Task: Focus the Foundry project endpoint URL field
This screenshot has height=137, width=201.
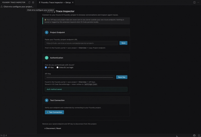Action: (x=81, y=43)
